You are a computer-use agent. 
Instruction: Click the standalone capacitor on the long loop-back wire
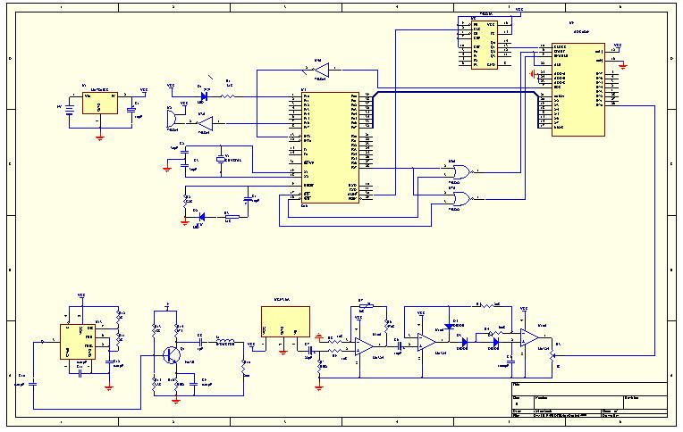tap(33, 384)
